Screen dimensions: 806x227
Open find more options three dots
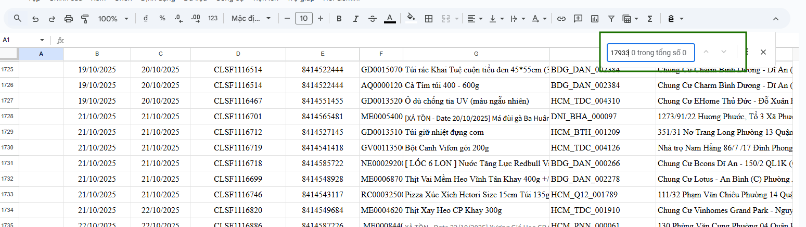click(x=747, y=52)
